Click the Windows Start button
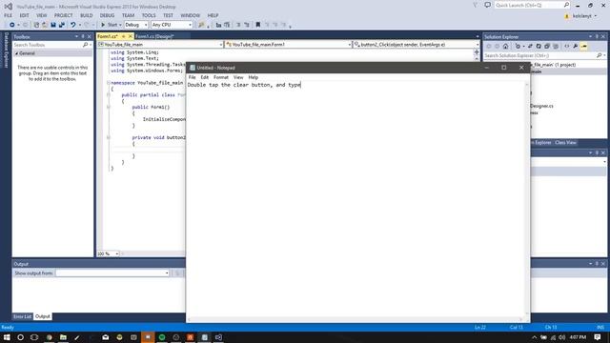 tap(7, 337)
